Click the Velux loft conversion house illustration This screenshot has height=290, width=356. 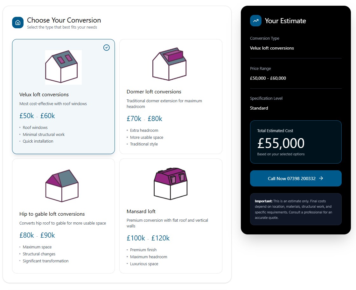click(x=63, y=67)
